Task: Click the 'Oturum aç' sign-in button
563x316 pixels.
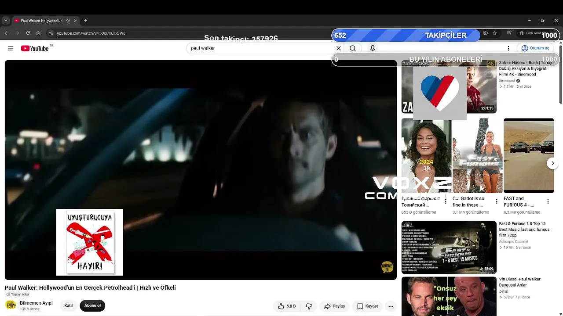Action: tap(535, 48)
